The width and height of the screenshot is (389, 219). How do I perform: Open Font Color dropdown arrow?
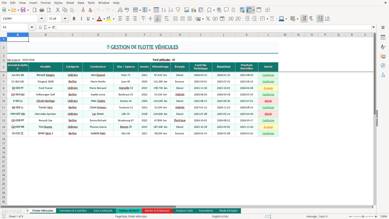[x=104, y=19]
